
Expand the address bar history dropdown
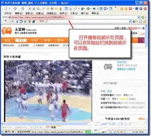click(x=139, y=17)
